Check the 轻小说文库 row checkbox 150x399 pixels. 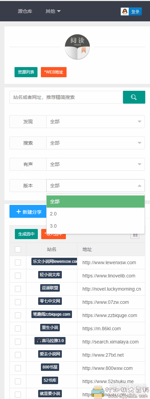point(18,276)
